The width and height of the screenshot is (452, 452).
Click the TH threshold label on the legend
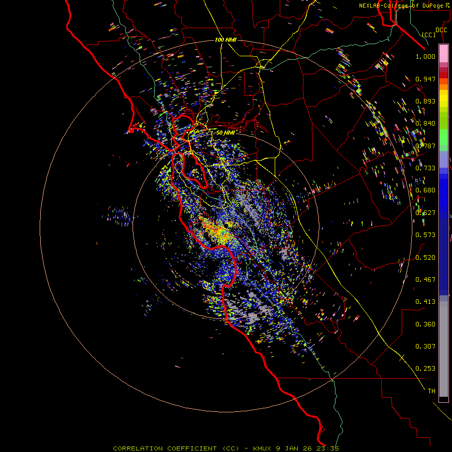(x=431, y=391)
